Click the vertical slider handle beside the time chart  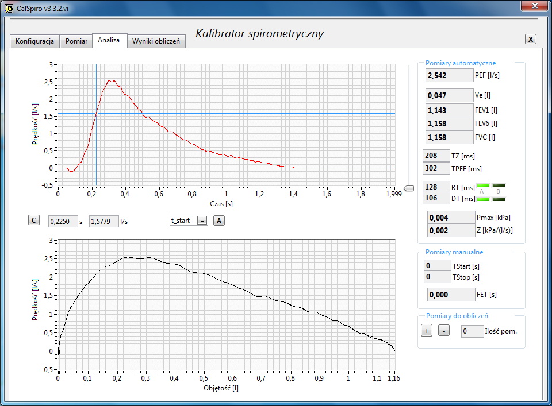[x=408, y=188]
